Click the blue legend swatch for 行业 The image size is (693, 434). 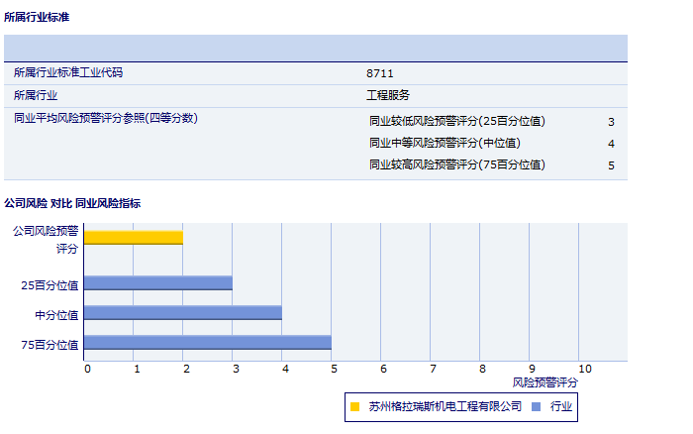[x=536, y=406]
